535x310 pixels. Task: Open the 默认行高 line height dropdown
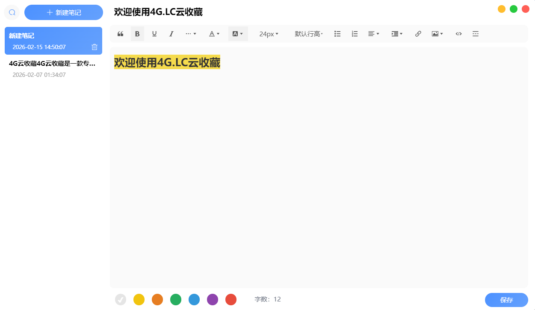click(309, 34)
